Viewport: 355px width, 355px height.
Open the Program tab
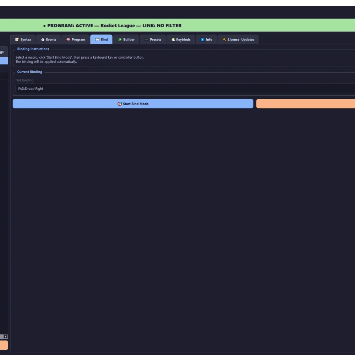coord(76,39)
